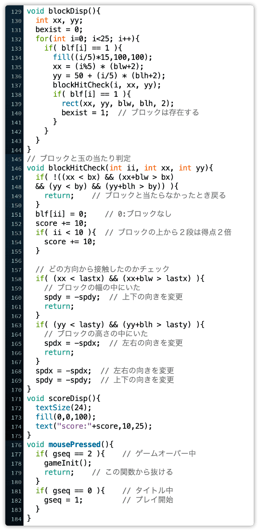Click 'bexist = 1;' statement on line 140
The width and height of the screenshot is (259, 531).
85,112
